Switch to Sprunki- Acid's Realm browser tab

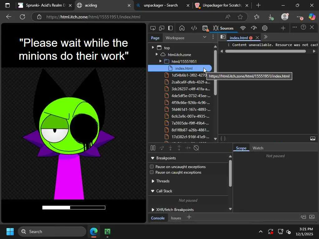point(45,5)
